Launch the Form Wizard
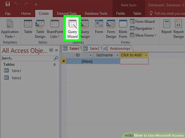Screen dimensions: 185x138 coord(142,22)
